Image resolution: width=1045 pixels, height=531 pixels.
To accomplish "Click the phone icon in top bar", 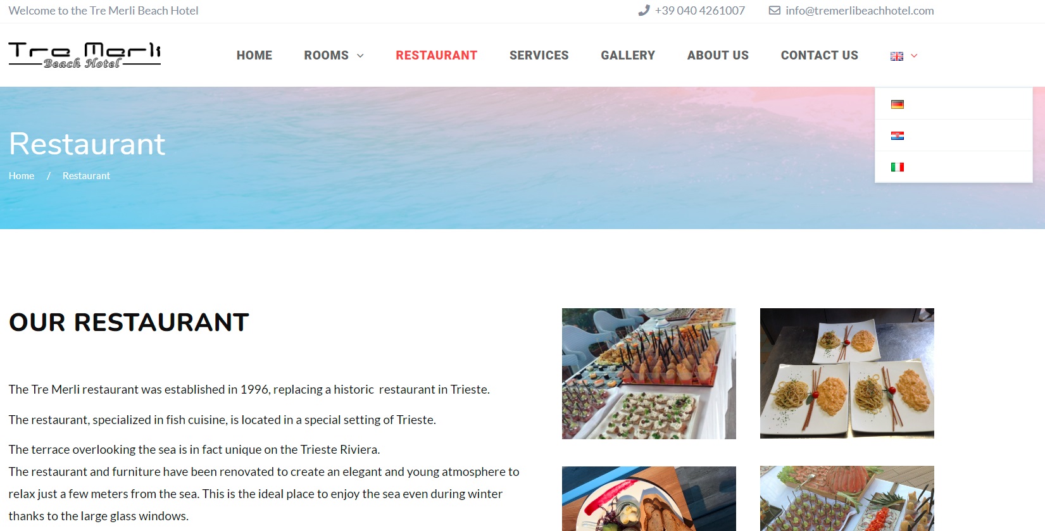I will coord(644,10).
